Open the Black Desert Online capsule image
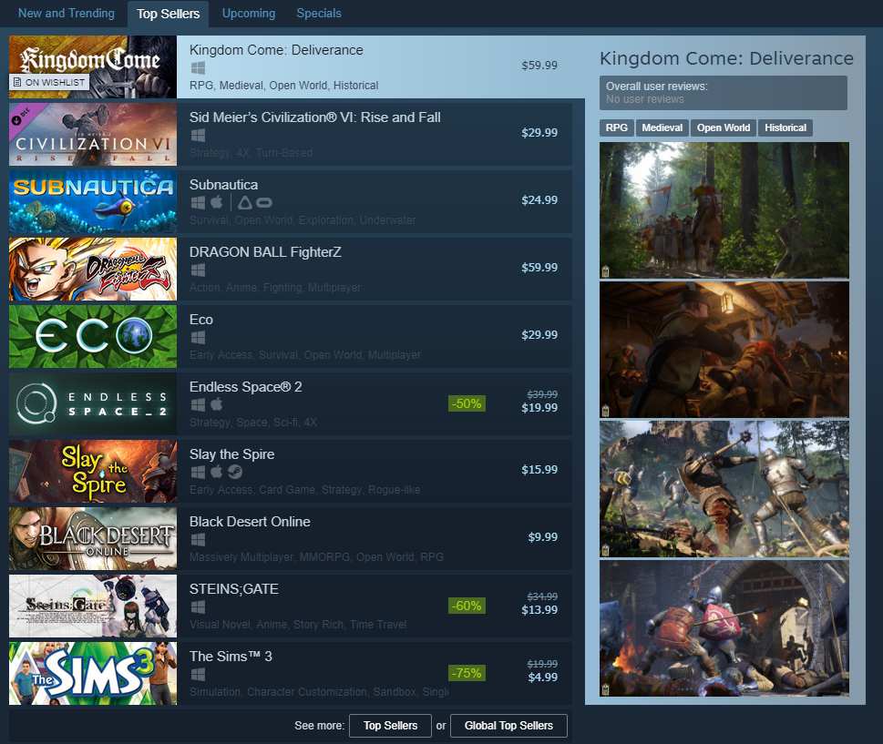The height and width of the screenshot is (744, 883). (93, 538)
